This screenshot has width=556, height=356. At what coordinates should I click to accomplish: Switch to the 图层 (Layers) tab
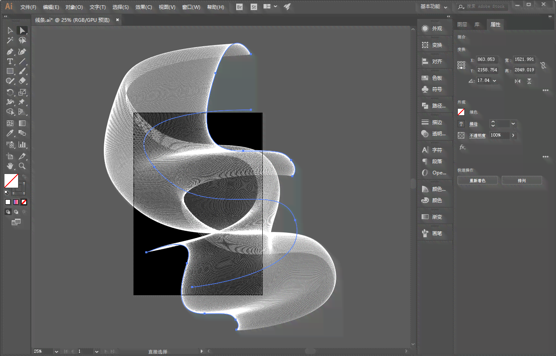click(462, 25)
